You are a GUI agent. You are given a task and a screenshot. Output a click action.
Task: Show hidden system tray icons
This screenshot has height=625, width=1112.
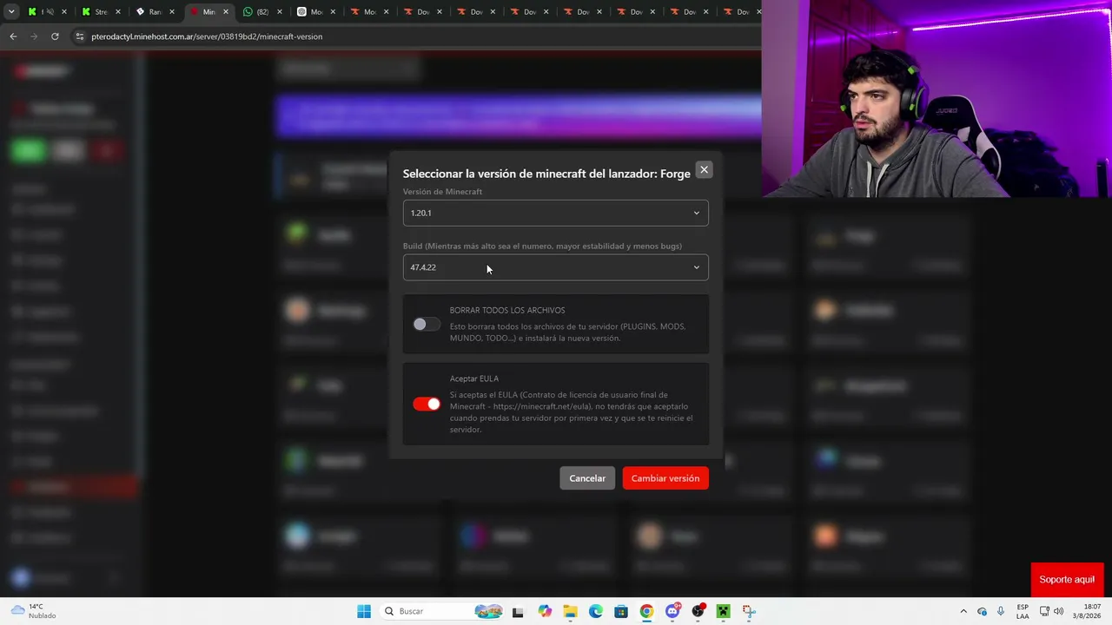963,611
